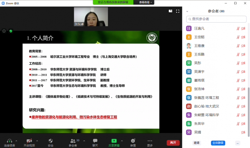Image resolution: width=250 pixels, height=148 pixels.
Task: Open the More three-dots menu
Action: point(150,141)
